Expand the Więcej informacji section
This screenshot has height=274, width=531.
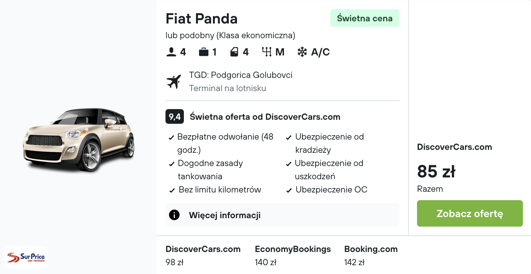coord(224,215)
